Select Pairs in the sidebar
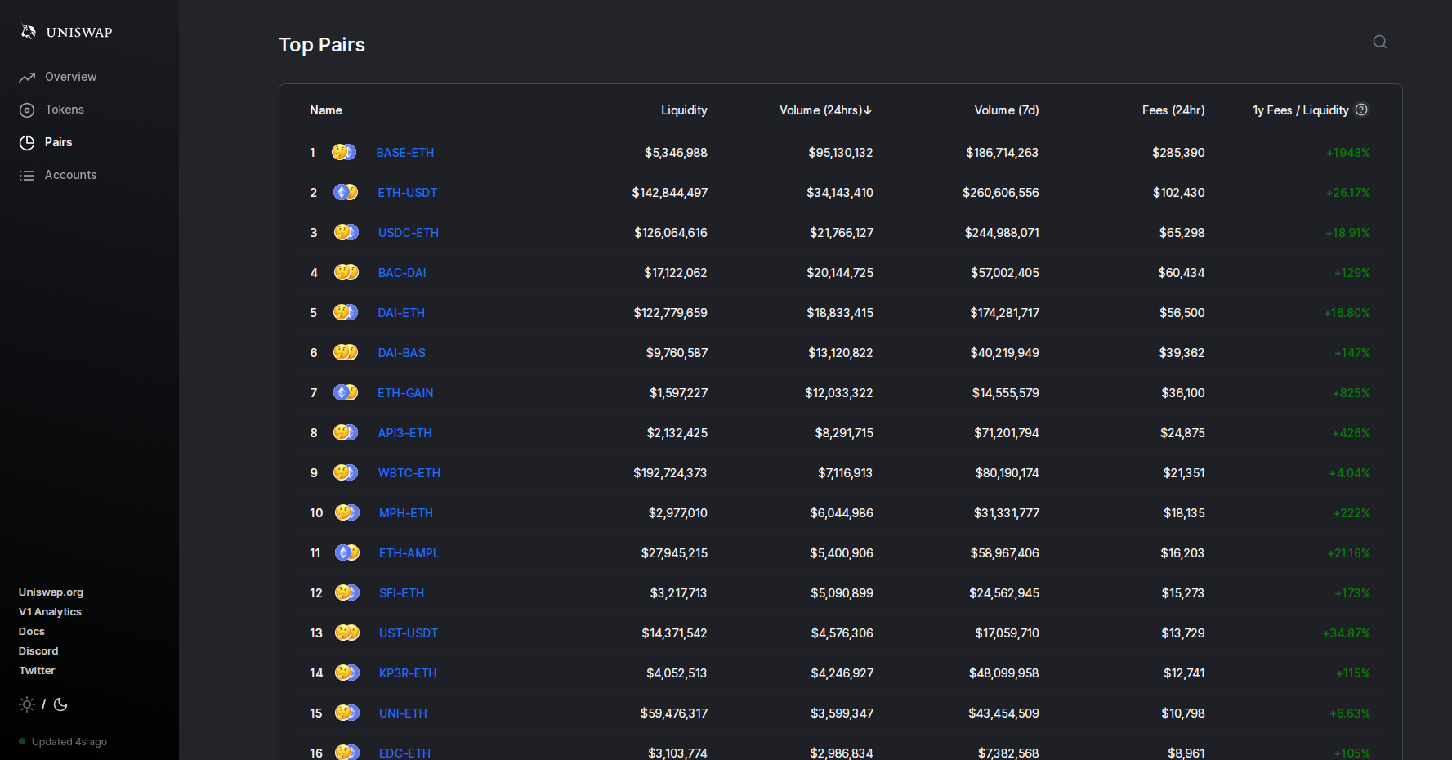 tap(58, 142)
